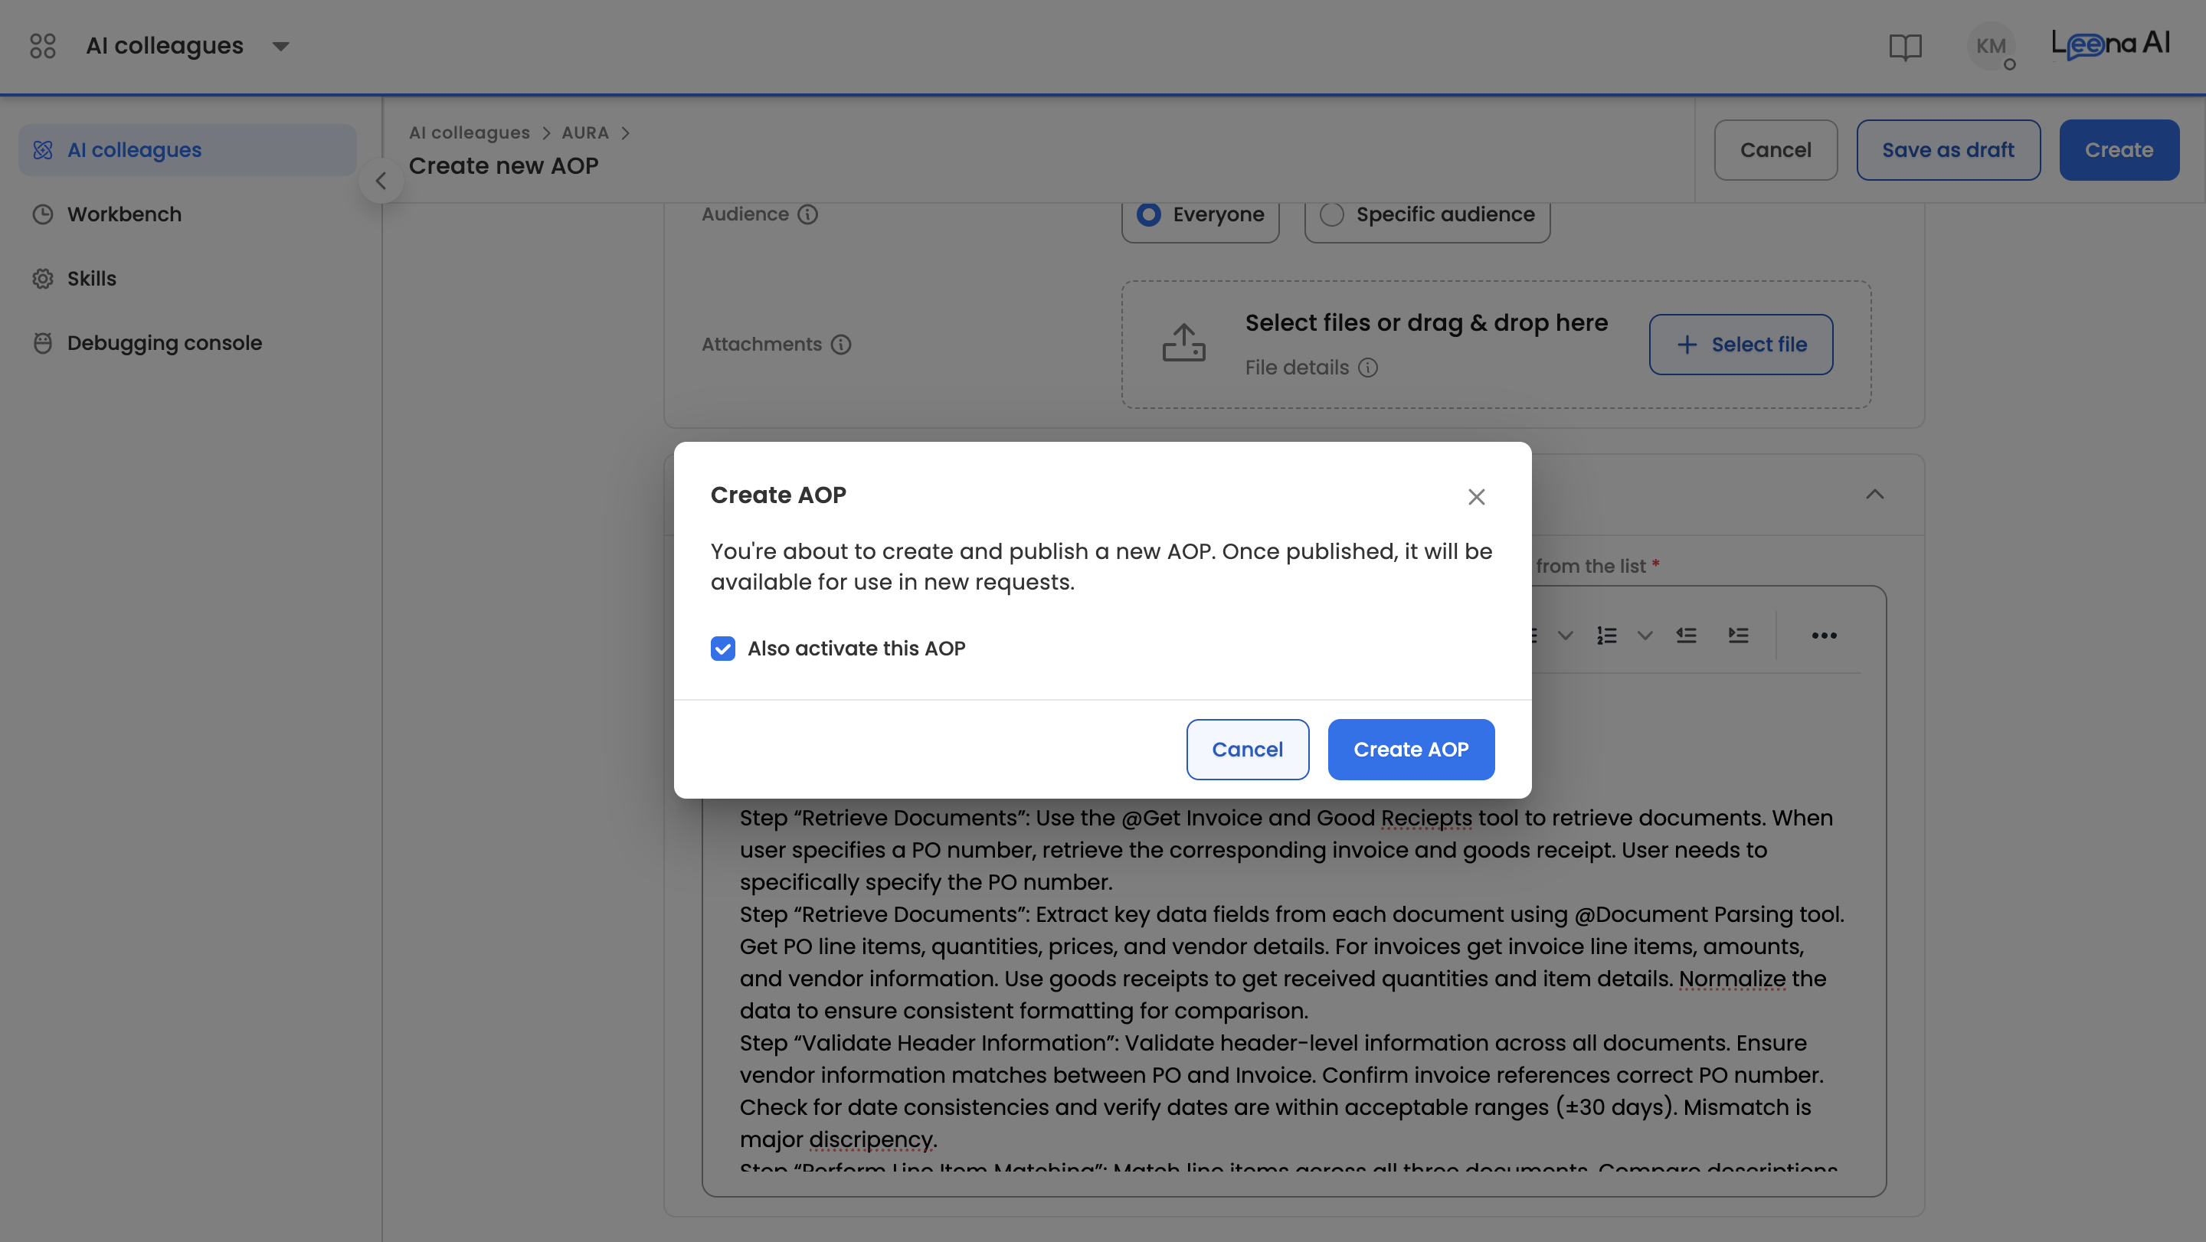The image size is (2206, 1242).
Task: Open Workbench in the sidebar
Action: tap(124, 214)
